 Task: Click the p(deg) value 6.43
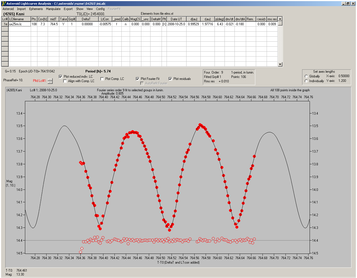(220, 24)
